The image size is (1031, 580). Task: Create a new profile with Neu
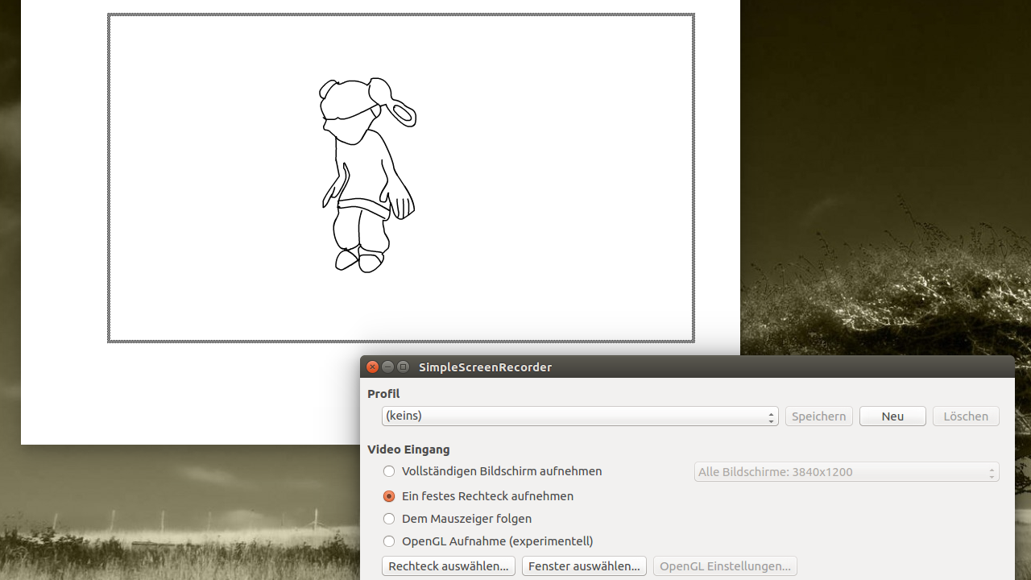click(892, 416)
